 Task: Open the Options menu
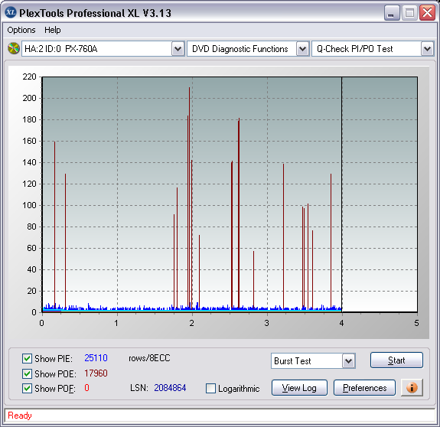point(21,30)
